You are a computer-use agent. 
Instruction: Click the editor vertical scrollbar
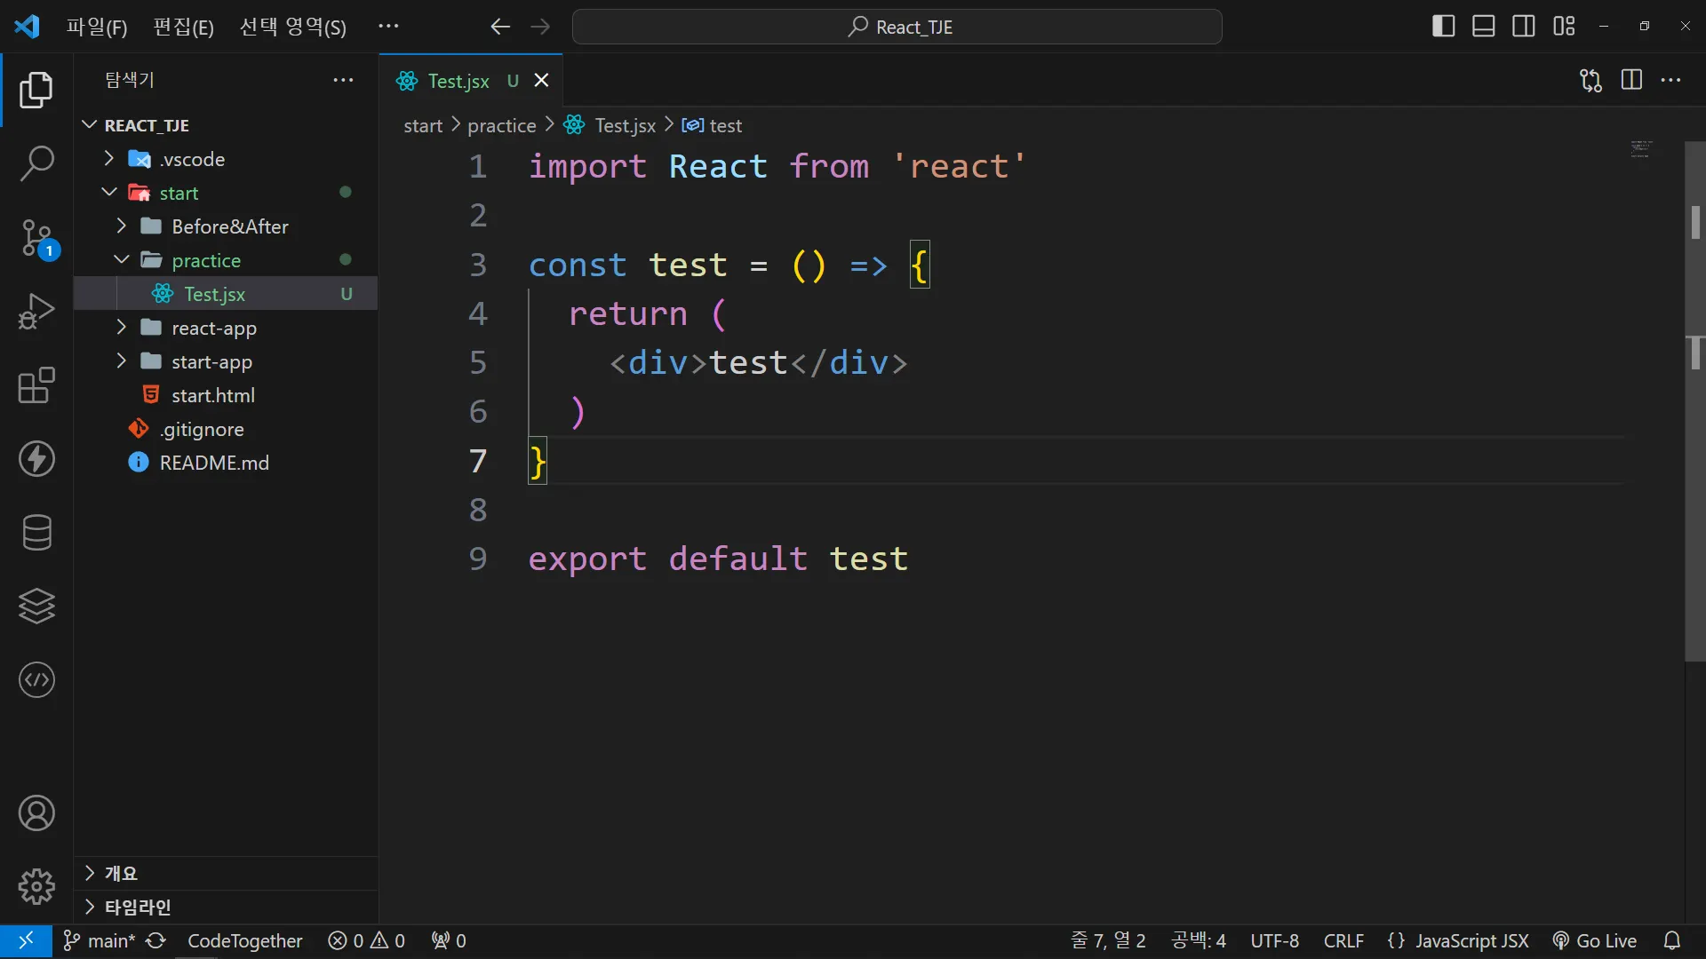[x=1694, y=400]
